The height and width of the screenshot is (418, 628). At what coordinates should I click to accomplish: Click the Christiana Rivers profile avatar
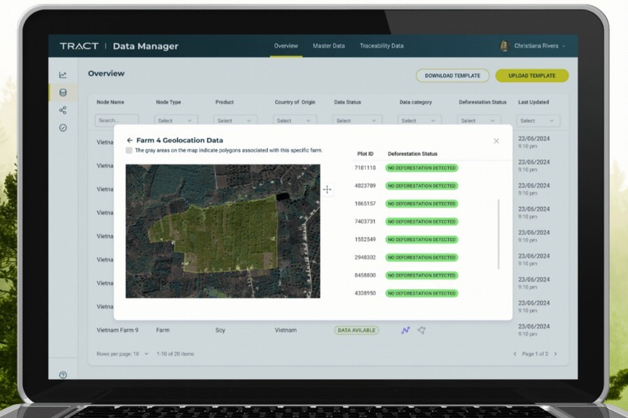pos(504,45)
